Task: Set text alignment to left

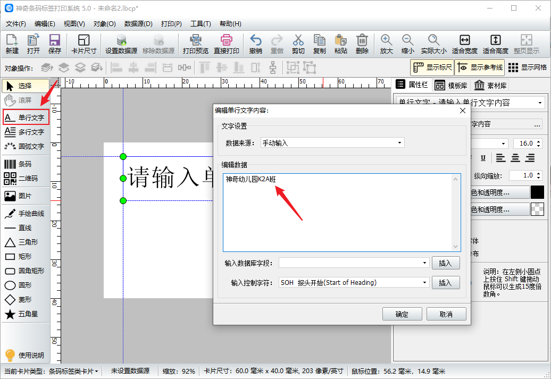Action: pos(501,158)
